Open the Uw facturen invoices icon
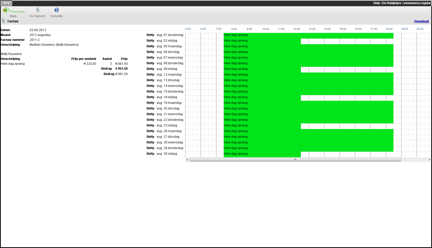The height and width of the screenshot is (248, 432). pyautogui.click(x=38, y=10)
